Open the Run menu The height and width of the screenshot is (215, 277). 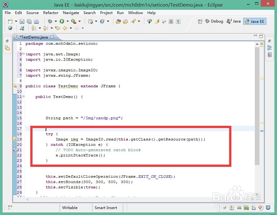coord(120,13)
